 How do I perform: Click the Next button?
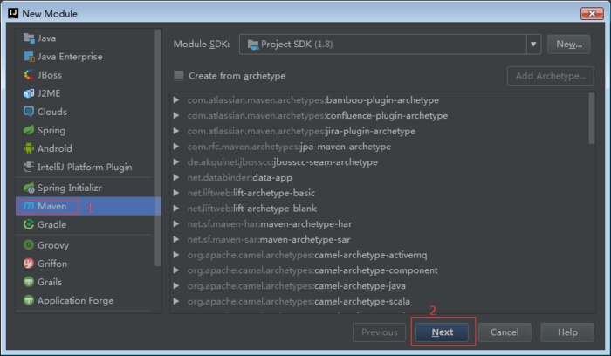click(x=443, y=332)
